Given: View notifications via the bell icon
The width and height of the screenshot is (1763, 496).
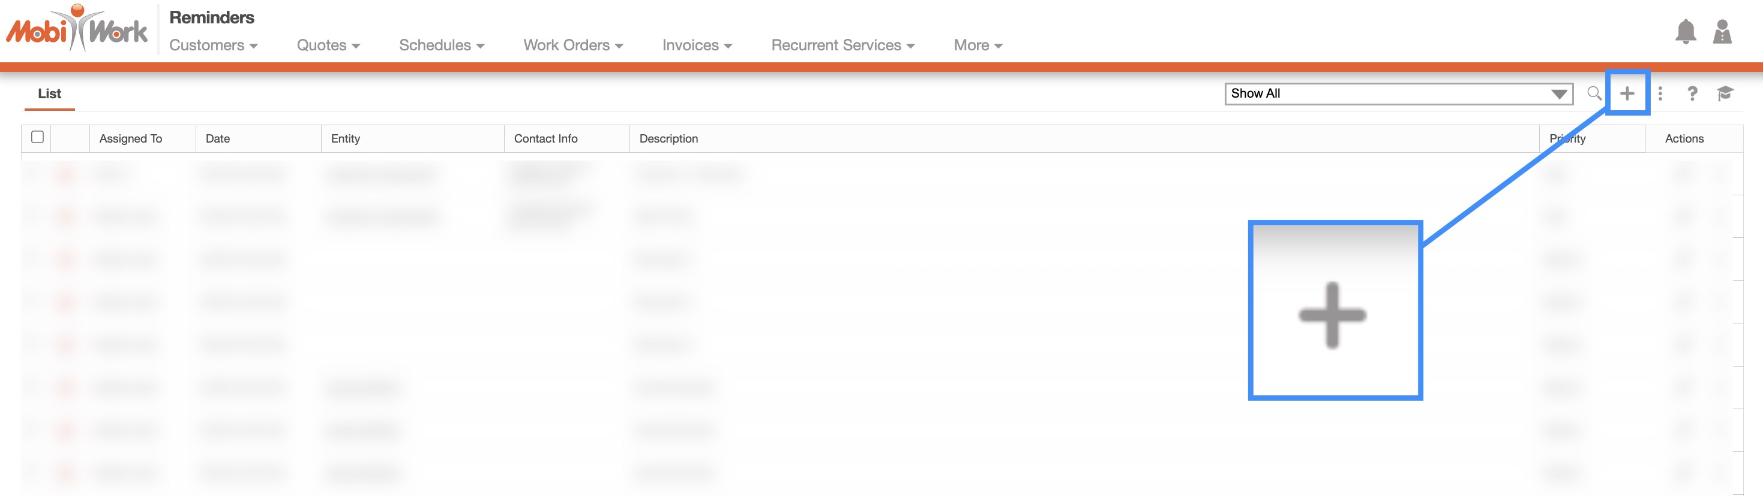Looking at the screenshot, I should 1685,31.
